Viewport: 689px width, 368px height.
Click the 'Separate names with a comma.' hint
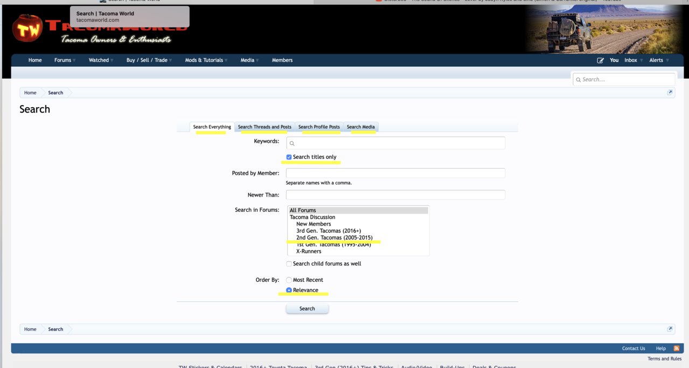[319, 183]
